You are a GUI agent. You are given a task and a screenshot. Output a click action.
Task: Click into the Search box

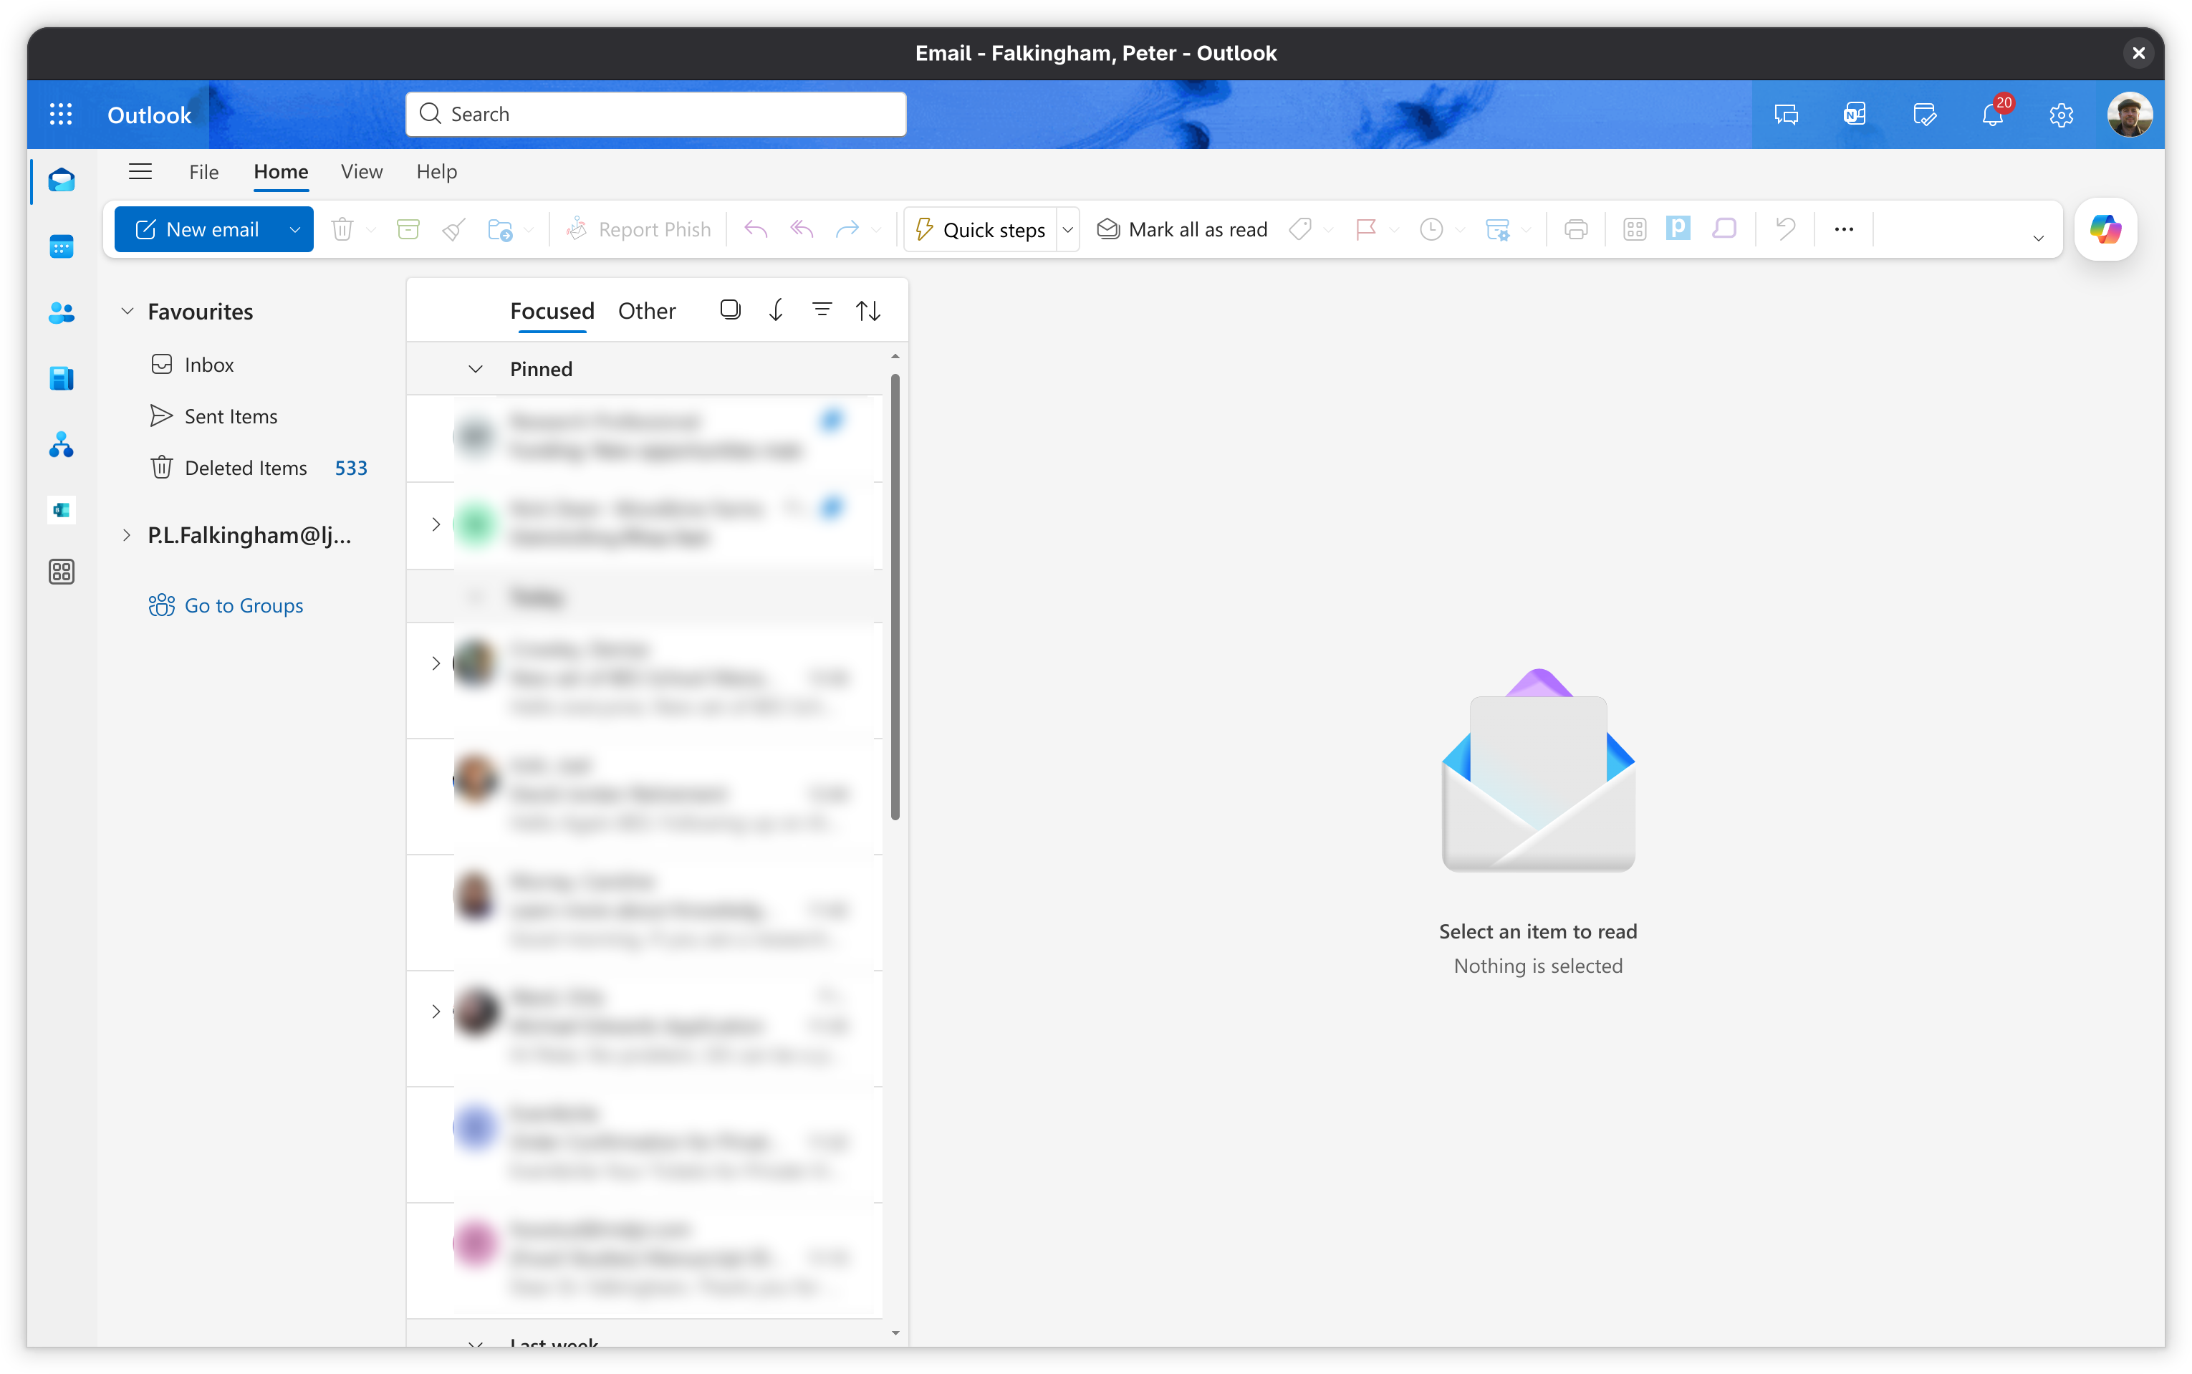coord(655,115)
